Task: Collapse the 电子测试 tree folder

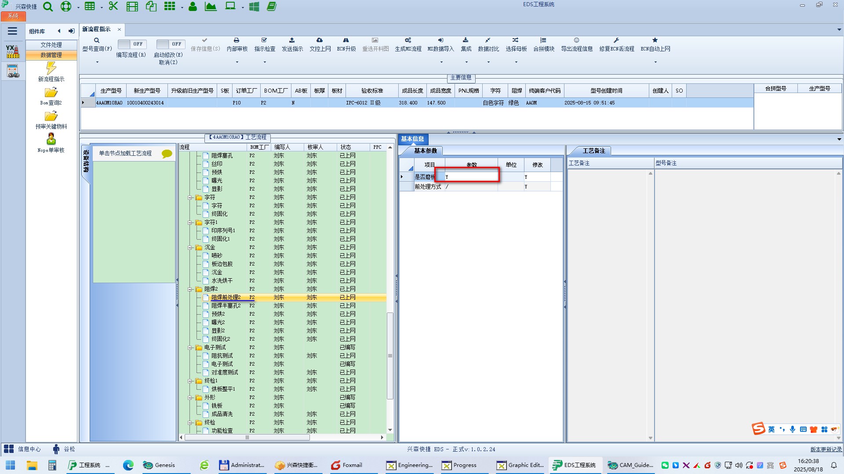Action: point(190,348)
